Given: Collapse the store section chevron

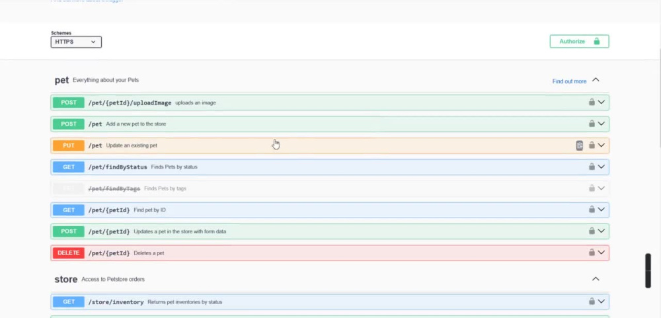Looking at the screenshot, I should (596, 279).
